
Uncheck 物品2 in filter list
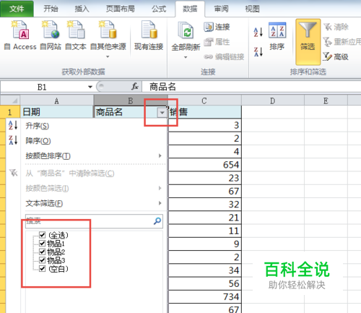pos(43,252)
